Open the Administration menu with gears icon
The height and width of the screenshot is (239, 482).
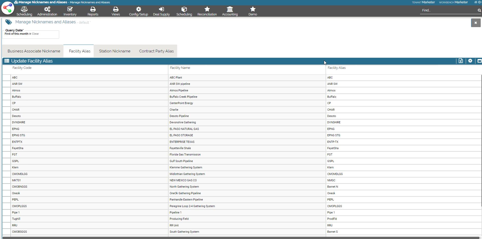pos(47,11)
